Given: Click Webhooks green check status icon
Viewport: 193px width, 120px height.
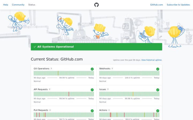Looking at the screenshot, I should tap(158, 69).
